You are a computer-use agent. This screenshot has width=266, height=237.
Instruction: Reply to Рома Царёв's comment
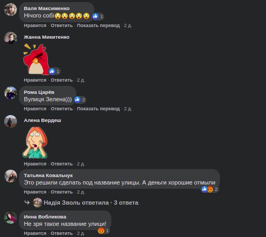[61, 109]
